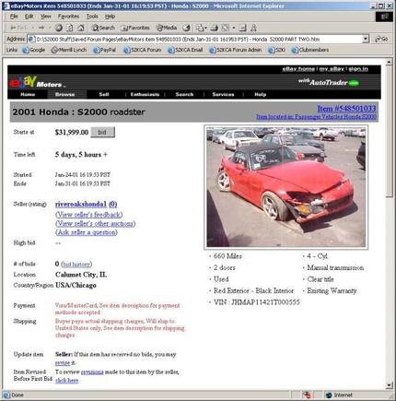The height and width of the screenshot is (401, 396).
Task: Open the File menu
Action: (14, 17)
